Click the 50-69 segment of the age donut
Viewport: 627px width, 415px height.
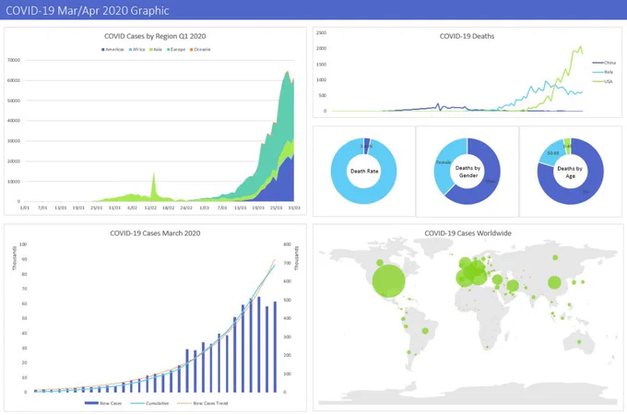click(552, 153)
